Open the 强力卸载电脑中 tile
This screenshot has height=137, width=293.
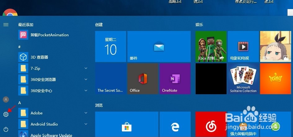pos(243,124)
